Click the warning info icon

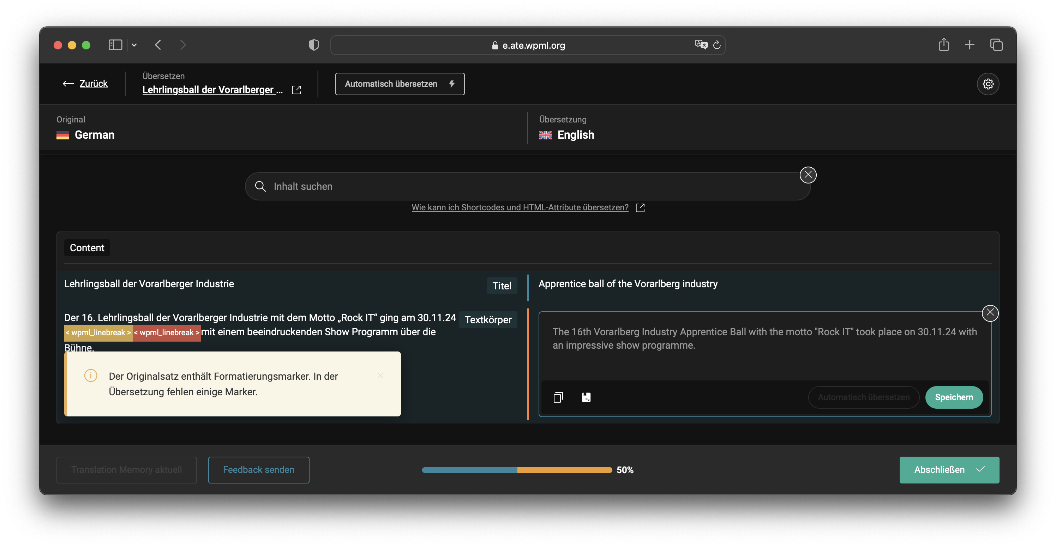click(91, 376)
